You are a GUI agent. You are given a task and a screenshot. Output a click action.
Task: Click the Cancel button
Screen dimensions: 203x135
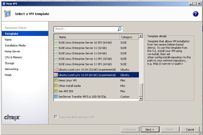click(x=190, y=129)
